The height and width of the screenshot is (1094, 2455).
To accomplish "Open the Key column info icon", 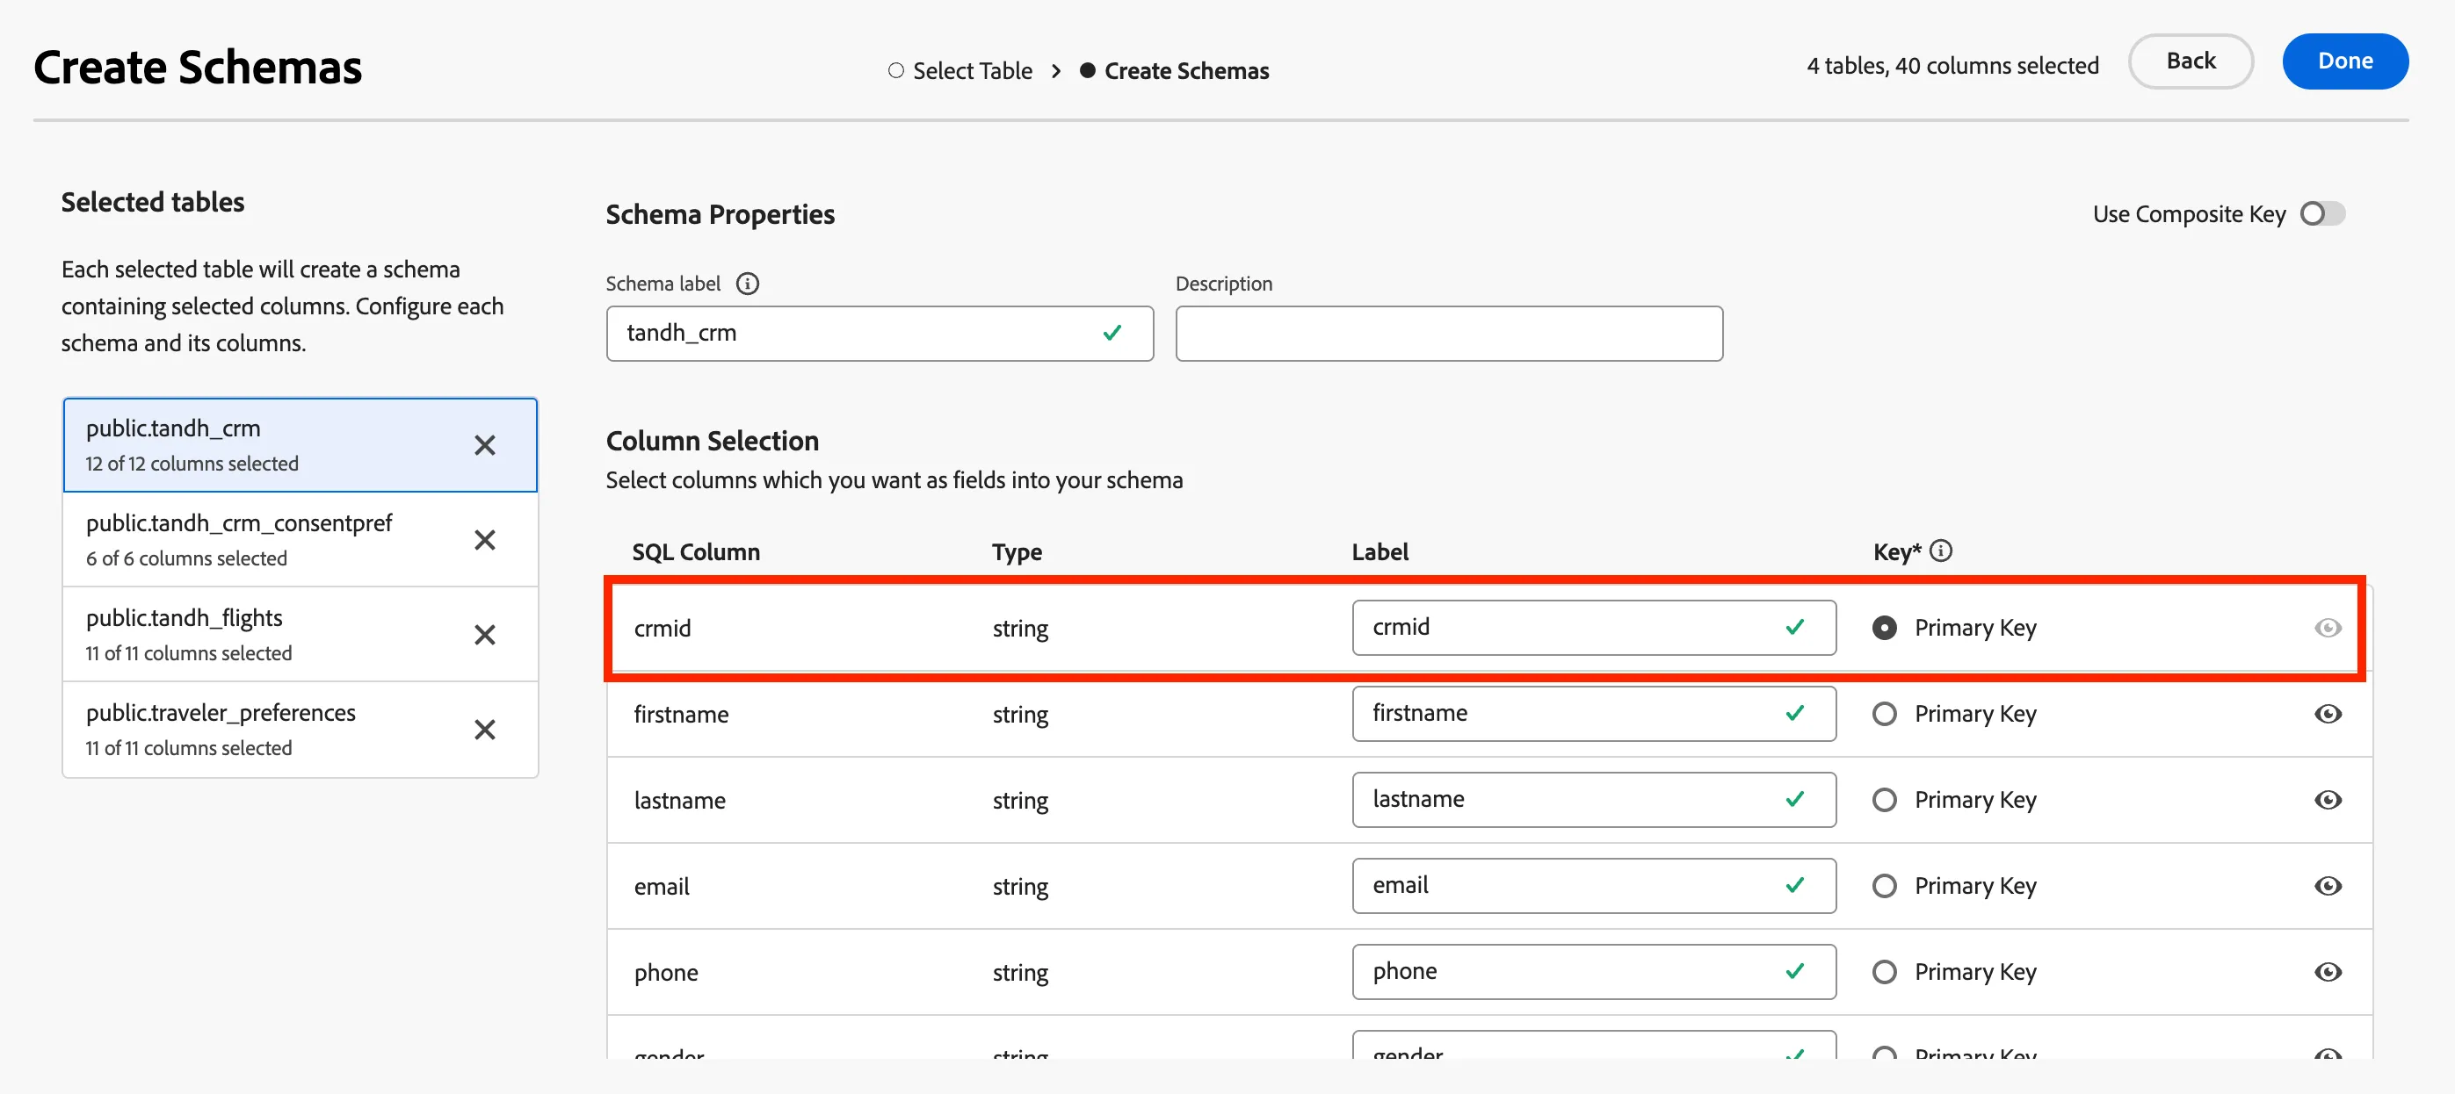I will click(x=1941, y=551).
